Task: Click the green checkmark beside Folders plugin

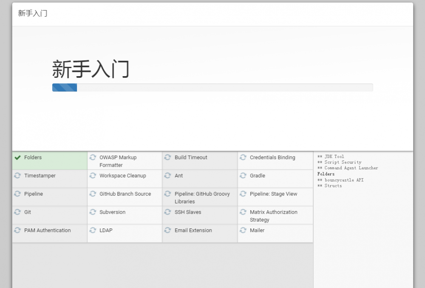Action: (17, 157)
